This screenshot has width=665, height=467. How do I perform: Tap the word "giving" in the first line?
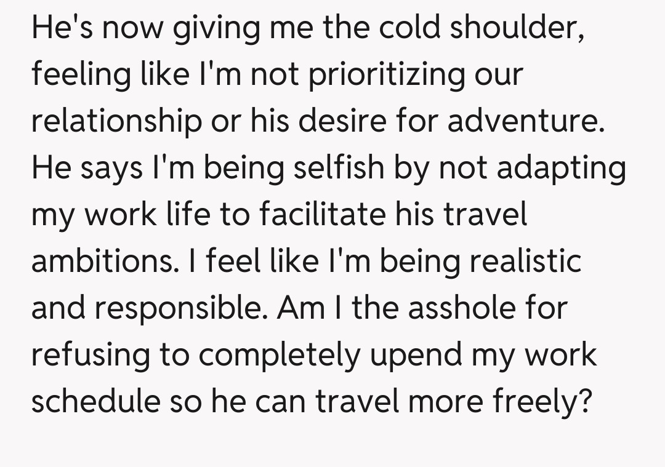click(x=214, y=30)
